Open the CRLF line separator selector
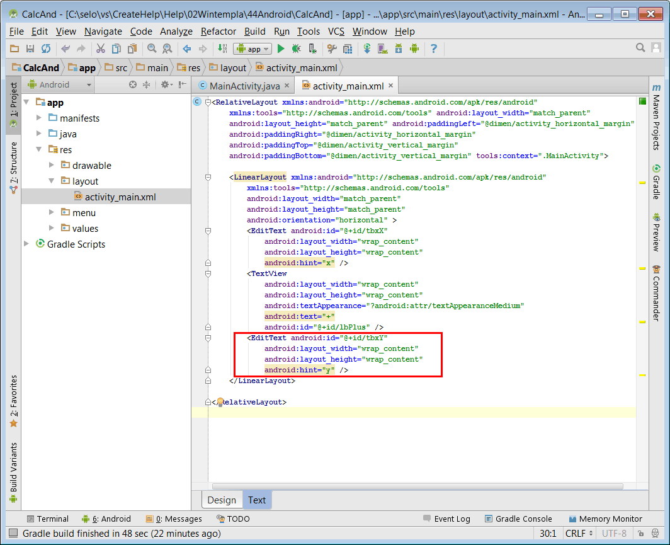 pos(579,534)
